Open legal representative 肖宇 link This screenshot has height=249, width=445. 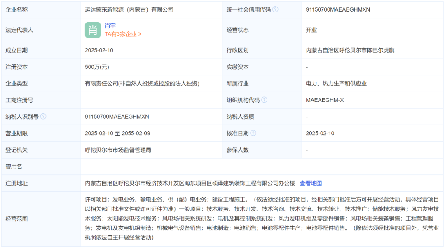pyautogui.click(x=110, y=26)
